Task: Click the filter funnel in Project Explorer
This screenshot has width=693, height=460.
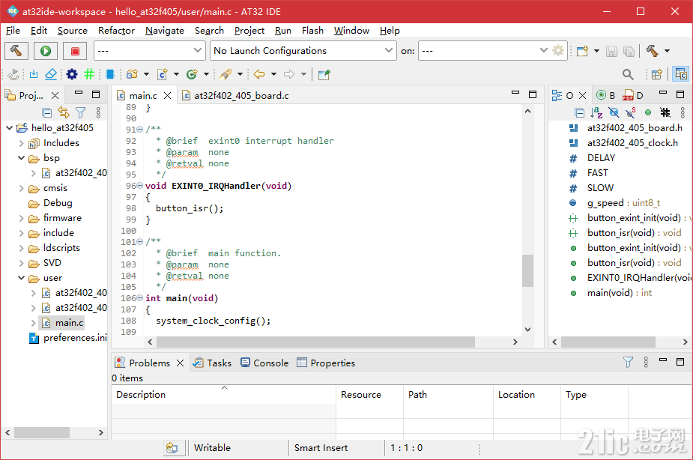Action: click(x=80, y=112)
